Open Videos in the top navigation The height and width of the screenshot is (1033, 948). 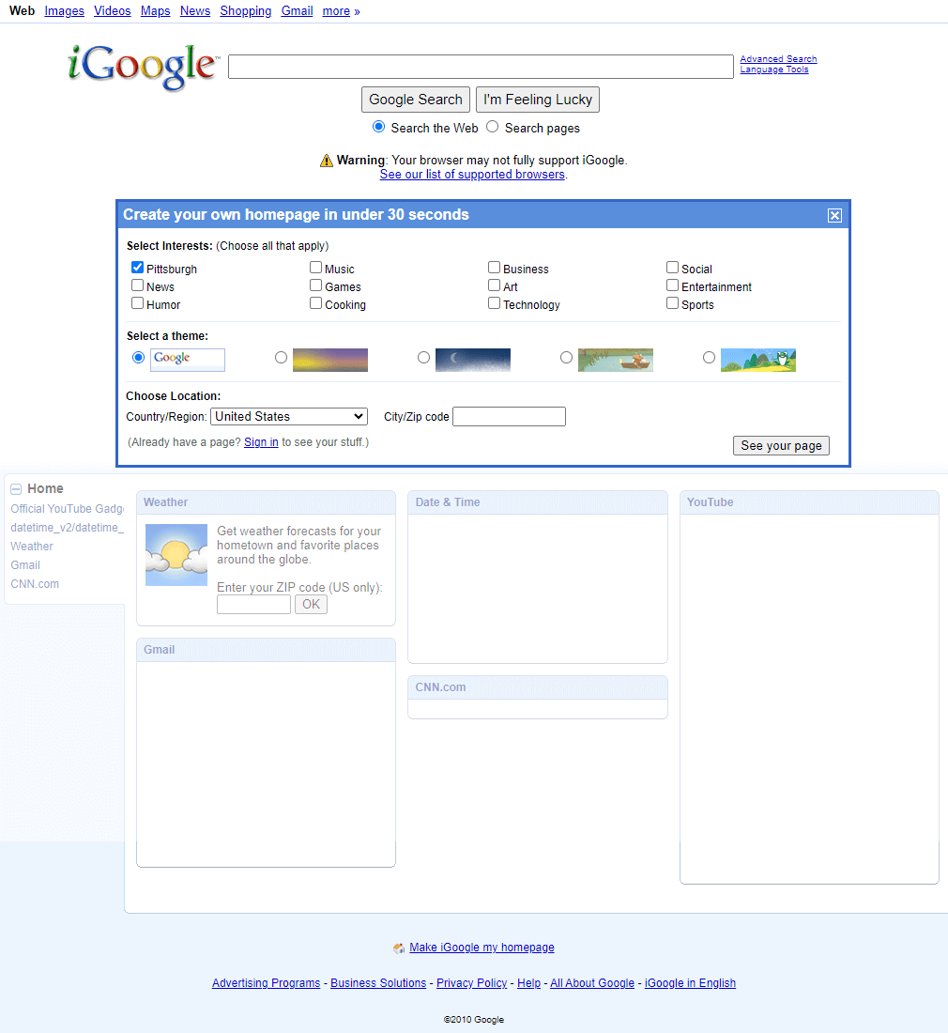coord(113,10)
